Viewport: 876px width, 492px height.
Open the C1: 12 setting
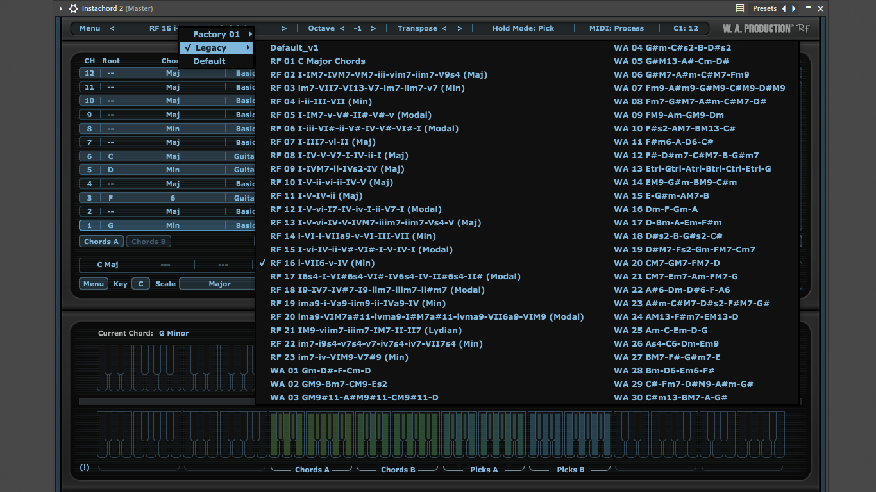(686, 28)
